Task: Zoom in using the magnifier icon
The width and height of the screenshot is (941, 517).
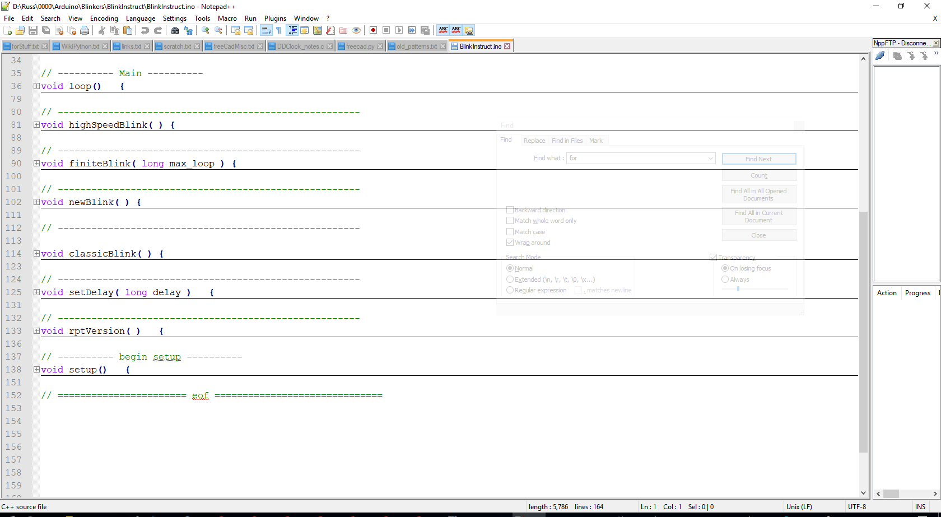Action: click(206, 30)
